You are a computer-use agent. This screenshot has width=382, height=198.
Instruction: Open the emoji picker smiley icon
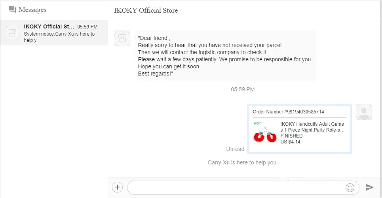tap(350, 187)
